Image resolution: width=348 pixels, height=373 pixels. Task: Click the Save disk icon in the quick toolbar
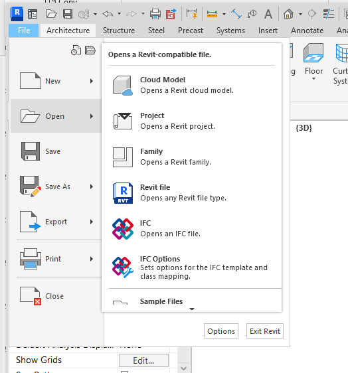(x=68, y=14)
